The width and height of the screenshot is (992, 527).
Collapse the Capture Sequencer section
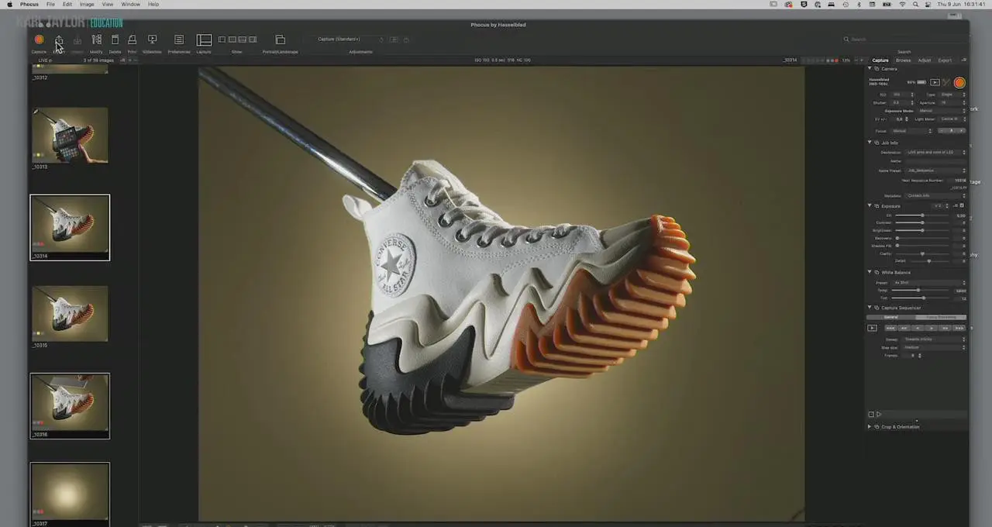tap(870, 308)
